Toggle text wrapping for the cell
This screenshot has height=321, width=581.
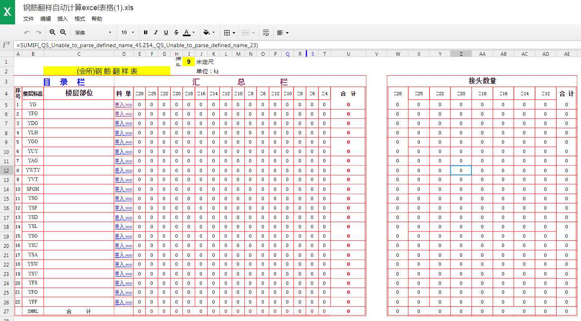click(266, 33)
